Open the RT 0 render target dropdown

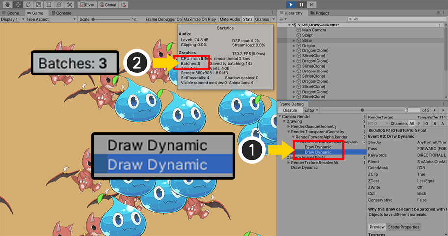point(378,123)
